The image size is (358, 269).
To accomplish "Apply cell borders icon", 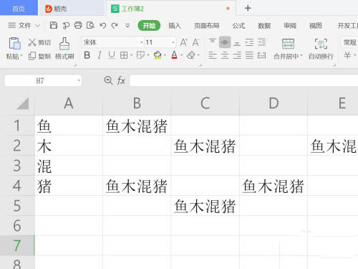I will click(124, 55).
